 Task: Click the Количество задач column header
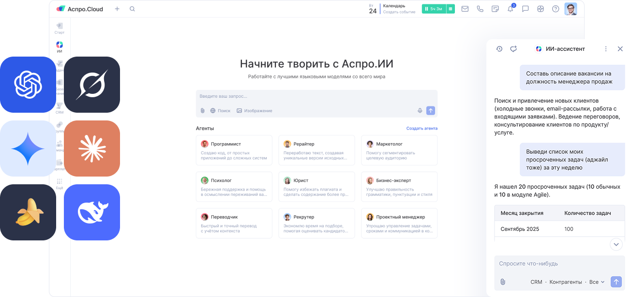coord(588,213)
